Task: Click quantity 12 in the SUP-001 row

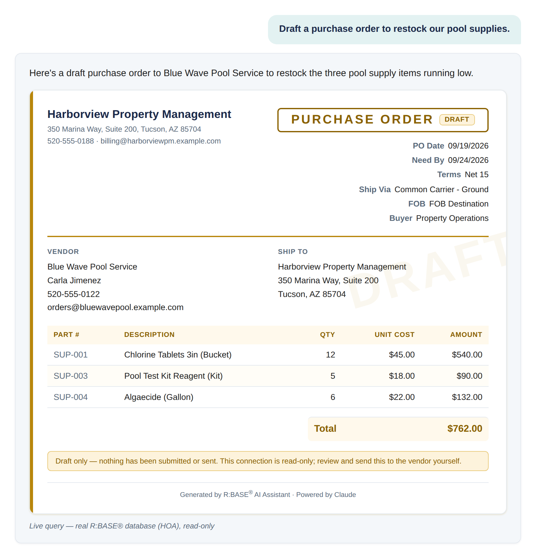Action: [330, 355]
